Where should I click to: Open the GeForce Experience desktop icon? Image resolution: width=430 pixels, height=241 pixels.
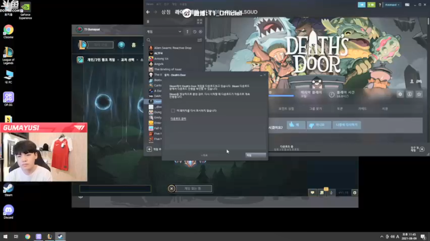pyautogui.click(x=25, y=11)
